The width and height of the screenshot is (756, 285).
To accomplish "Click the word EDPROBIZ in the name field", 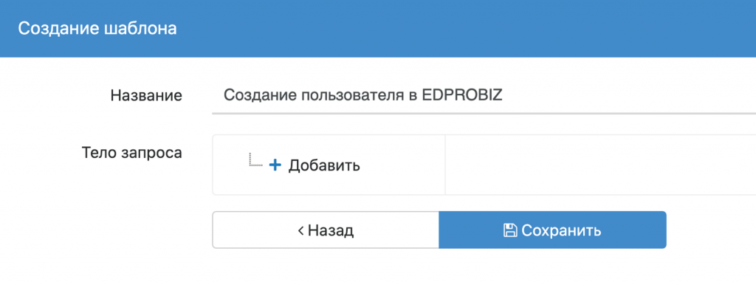I will coord(462,95).
